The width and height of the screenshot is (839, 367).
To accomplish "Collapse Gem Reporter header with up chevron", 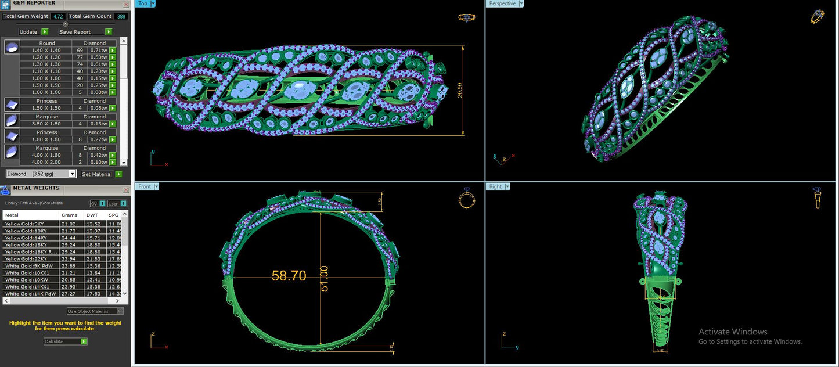I will (x=65, y=24).
